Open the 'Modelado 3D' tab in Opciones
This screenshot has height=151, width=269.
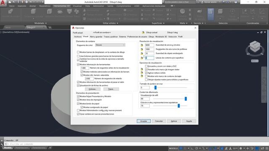click(161, 36)
